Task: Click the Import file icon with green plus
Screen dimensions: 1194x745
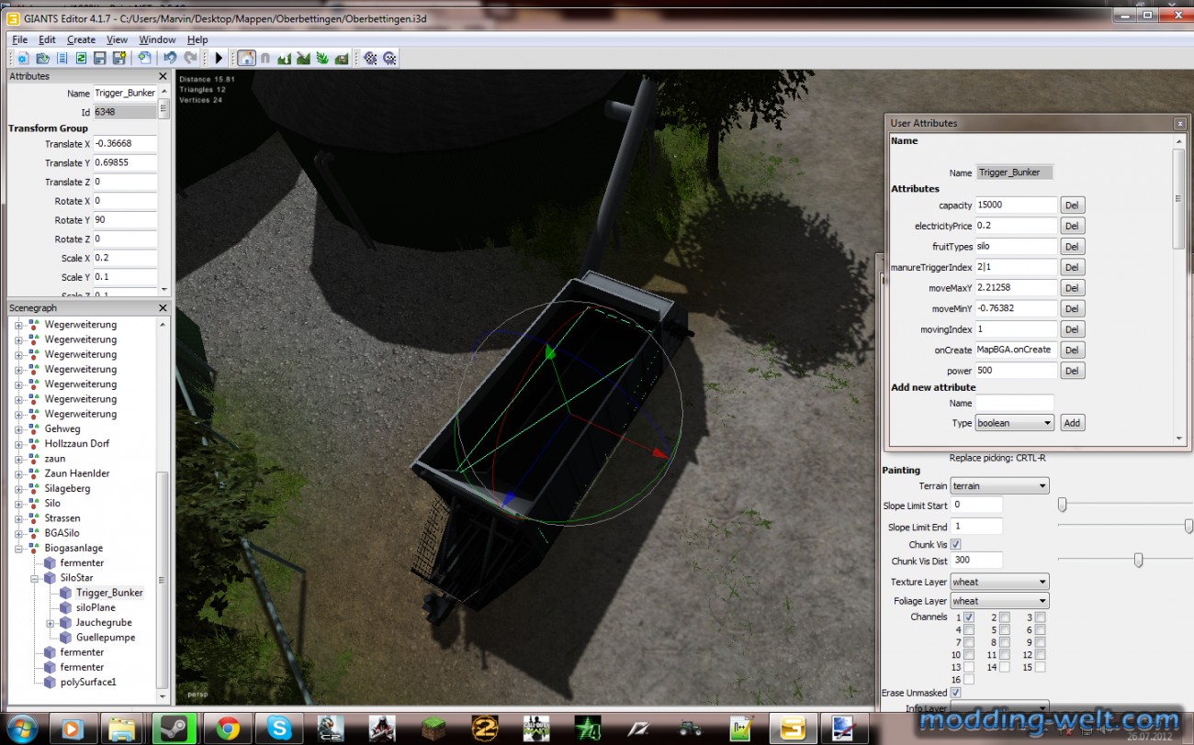Action: click(144, 58)
